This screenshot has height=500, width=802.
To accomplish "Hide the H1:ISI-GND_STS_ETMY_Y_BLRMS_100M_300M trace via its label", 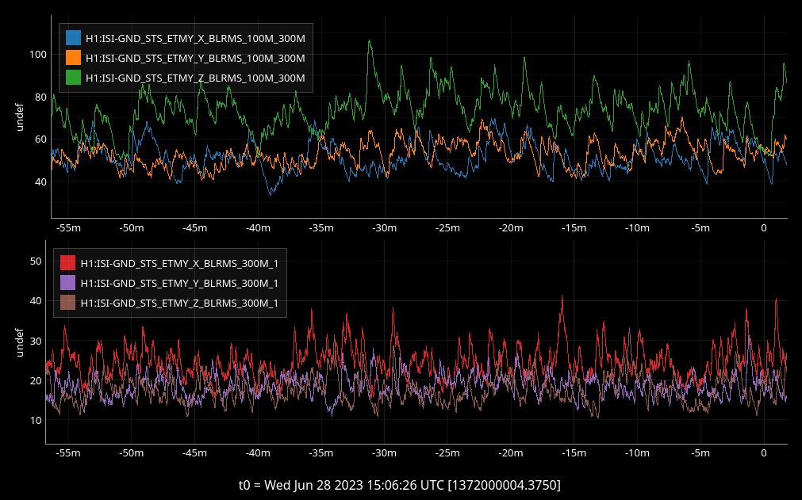I will point(195,58).
